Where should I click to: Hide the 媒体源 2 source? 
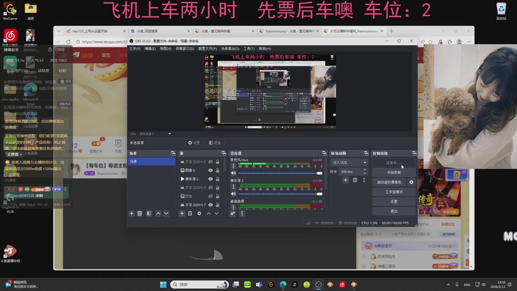click(211, 179)
